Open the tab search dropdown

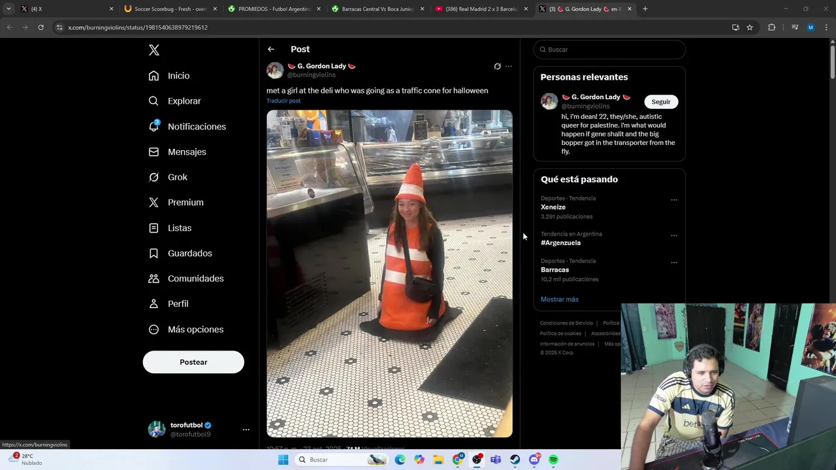click(8, 9)
